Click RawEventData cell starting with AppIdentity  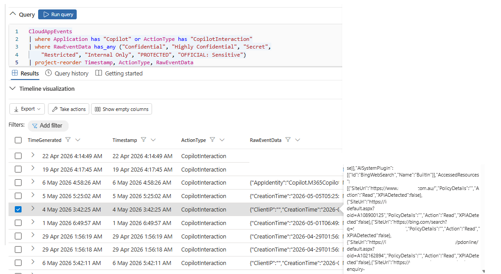pyautogui.click(x=294, y=182)
